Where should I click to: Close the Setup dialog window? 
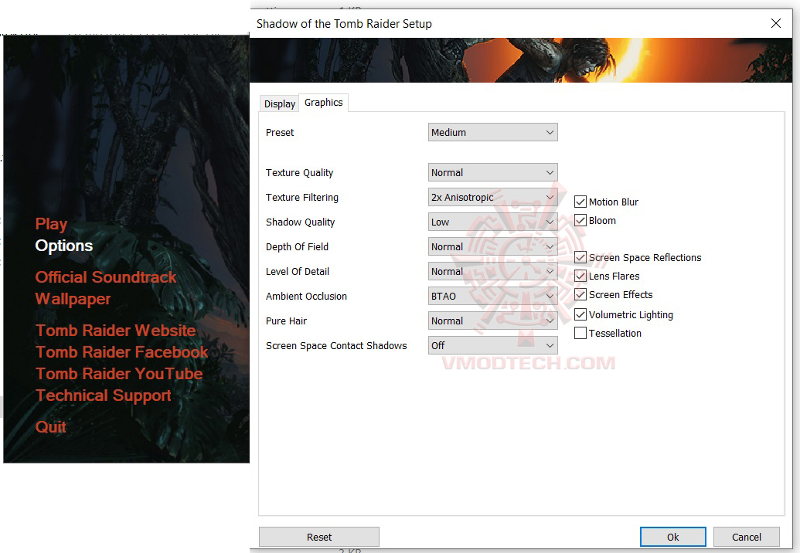775,23
